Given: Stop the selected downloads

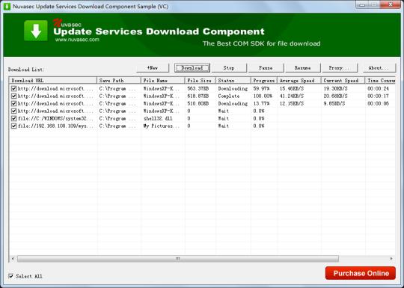Looking at the screenshot, I should coord(229,68).
